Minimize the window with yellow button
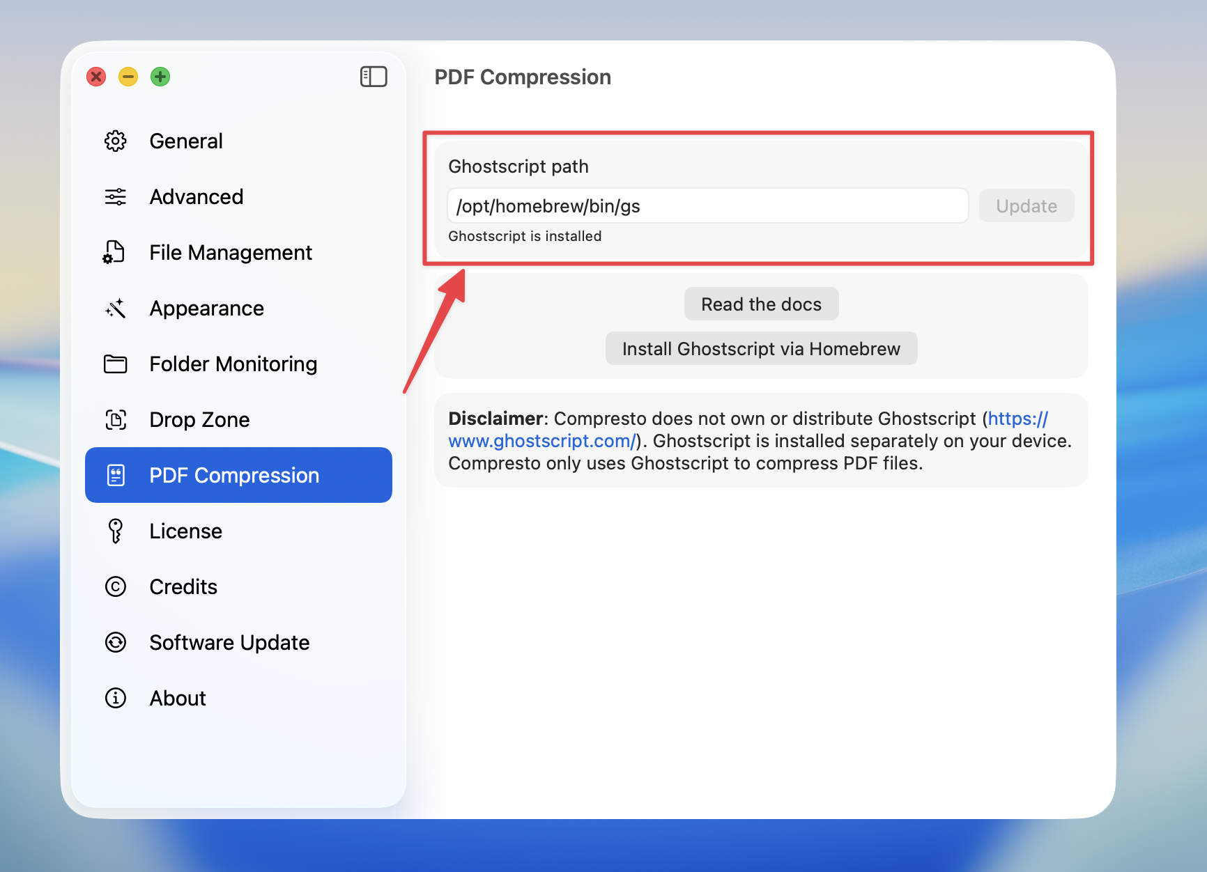This screenshot has height=872, width=1207. coord(128,77)
